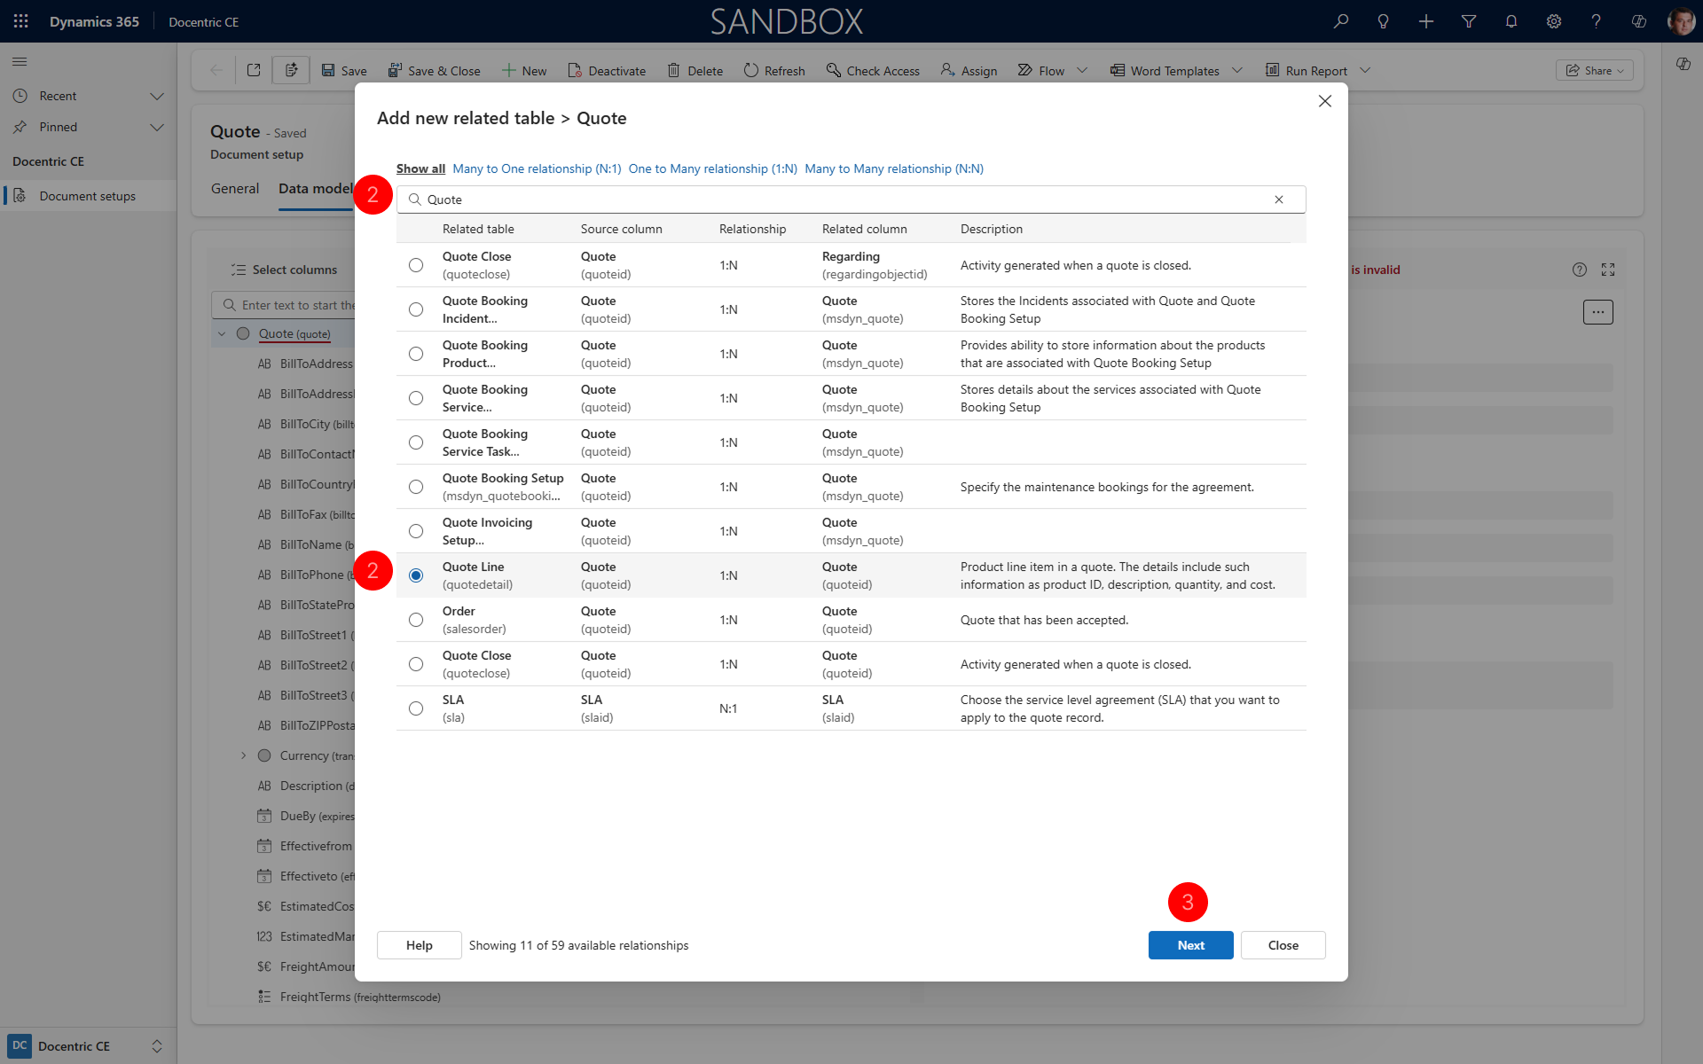Click the search magnifier in top bar
Viewport: 1703px width, 1064px height.
tap(1341, 21)
